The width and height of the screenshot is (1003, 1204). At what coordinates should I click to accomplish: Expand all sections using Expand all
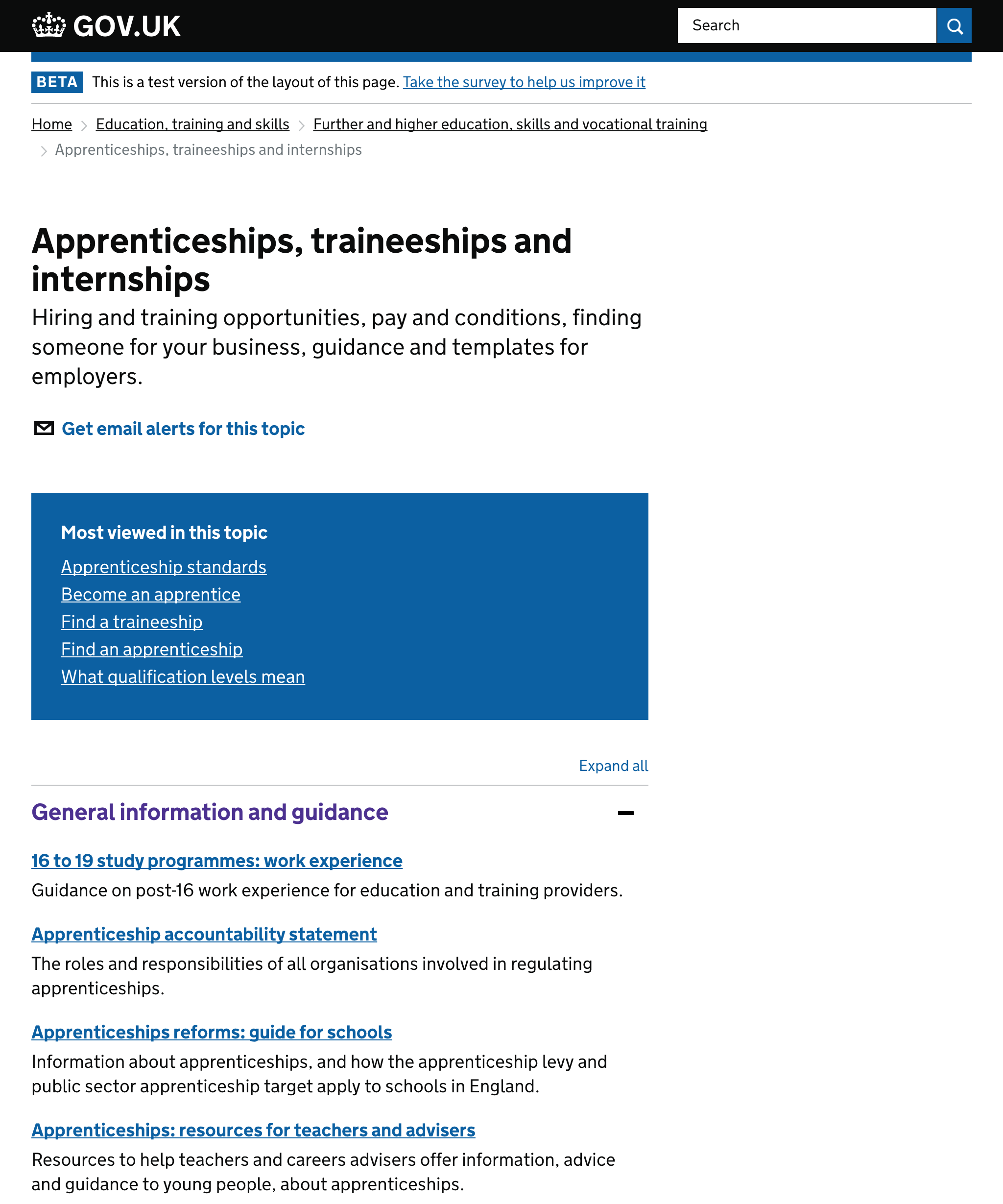[x=614, y=766]
